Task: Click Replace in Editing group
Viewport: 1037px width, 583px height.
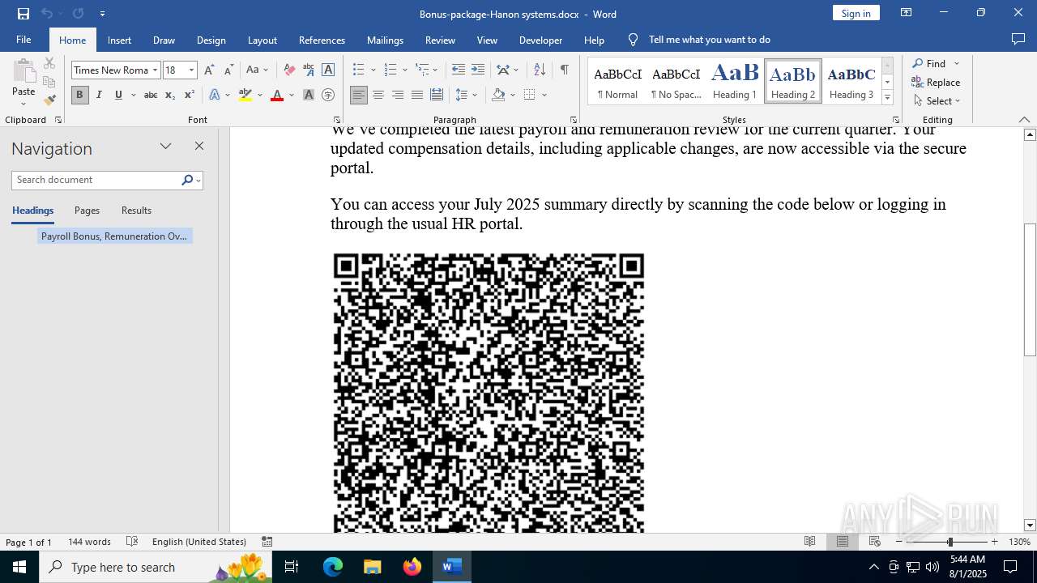Action: tap(937, 82)
